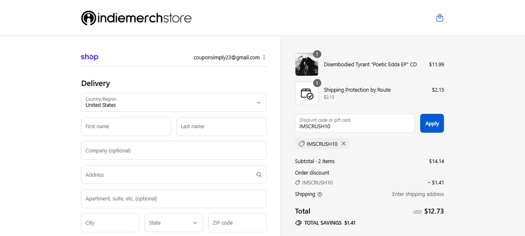Click the TOTAL SAVINGS $1.41 text
525x236 pixels.
pos(330,223)
